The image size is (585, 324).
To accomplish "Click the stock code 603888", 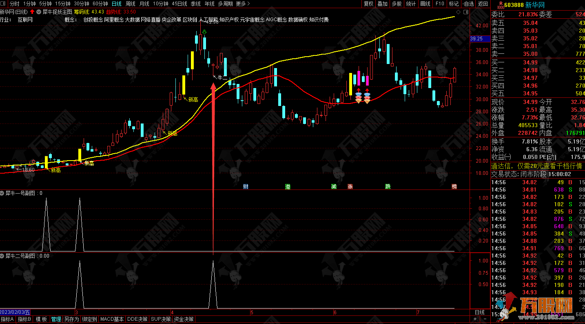I will (514, 5).
